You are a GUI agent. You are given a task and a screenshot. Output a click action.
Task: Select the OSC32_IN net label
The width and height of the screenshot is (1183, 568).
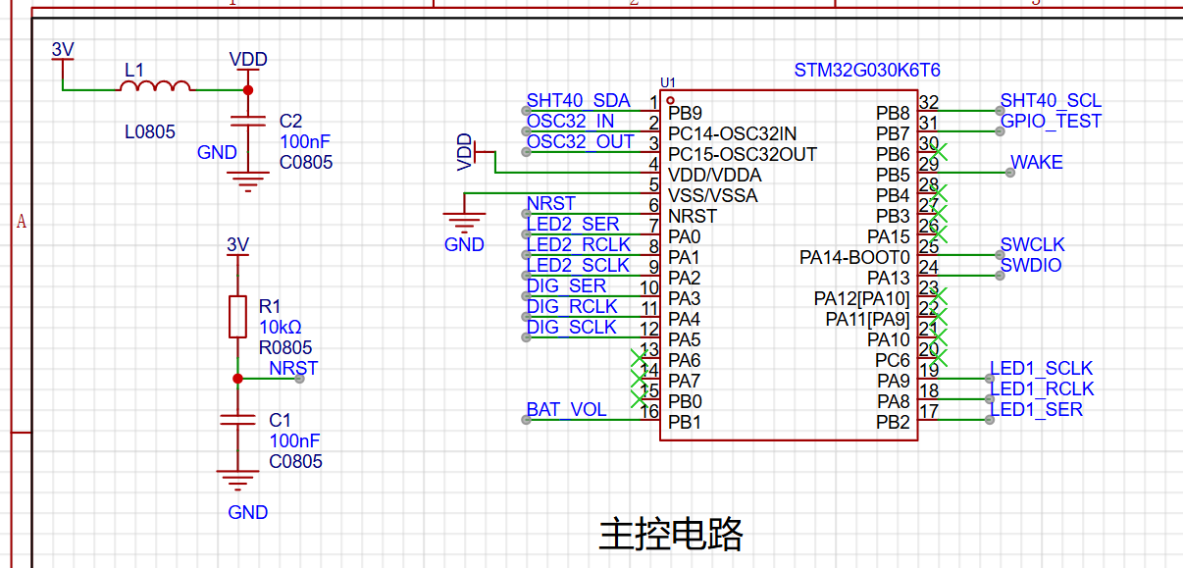pos(570,121)
